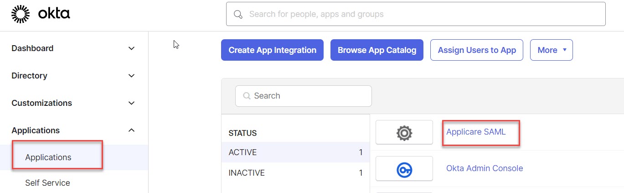Click the magnifier icon in global search
The image size is (624, 193).
coord(238,14)
